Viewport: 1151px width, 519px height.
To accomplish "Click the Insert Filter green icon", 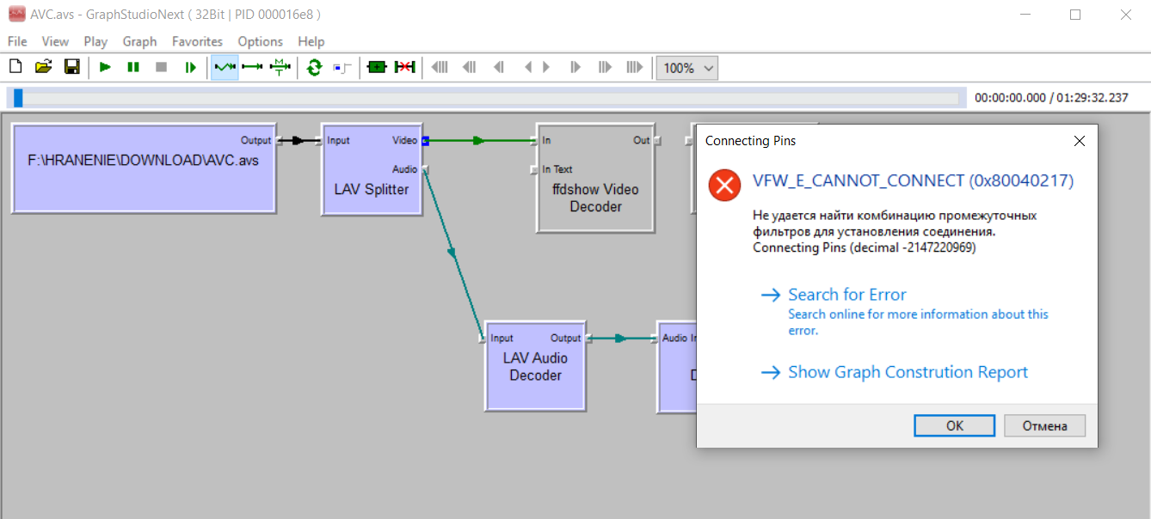I will 377,67.
